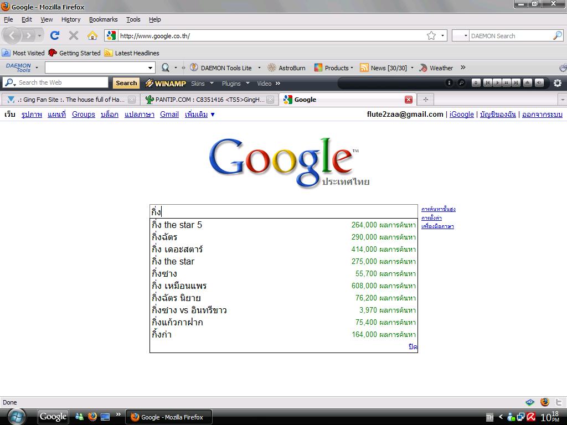Click the WINAMP logo in the toolbar
The image size is (567, 425).
[166, 84]
